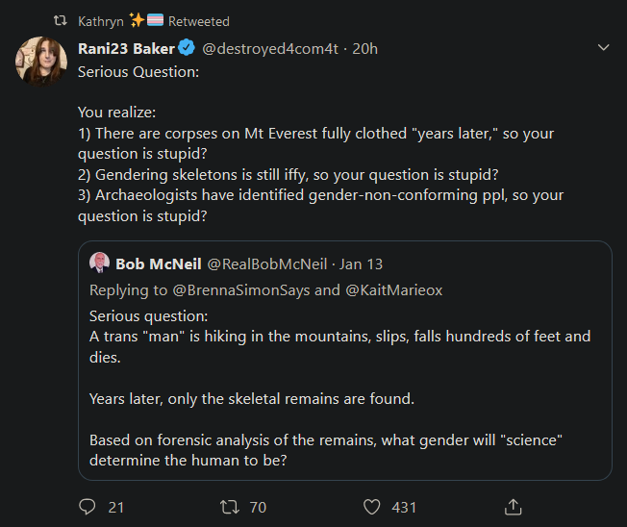Like the tweet with the heart icon
The height and width of the screenshot is (527, 627).
coord(372,508)
